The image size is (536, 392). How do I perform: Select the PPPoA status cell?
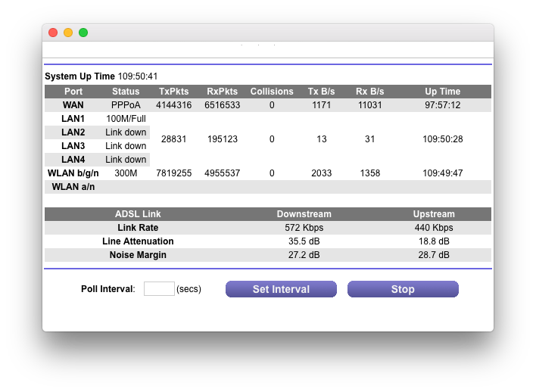pyautogui.click(x=126, y=105)
